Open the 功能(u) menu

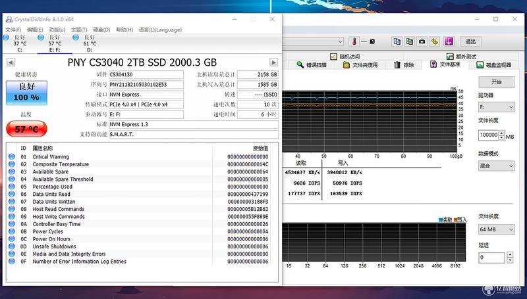pos(57,30)
